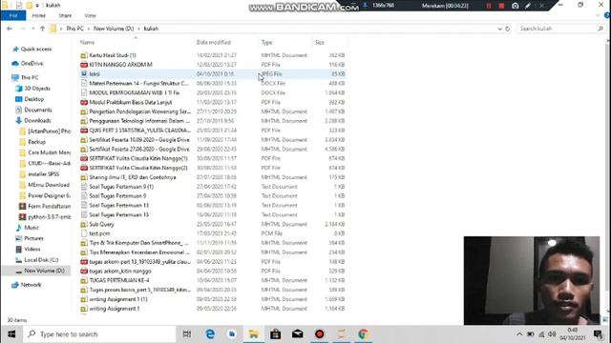This screenshot has width=611, height=343.
Task: Click This PC in address breadcrumb
Action: pos(74,29)
